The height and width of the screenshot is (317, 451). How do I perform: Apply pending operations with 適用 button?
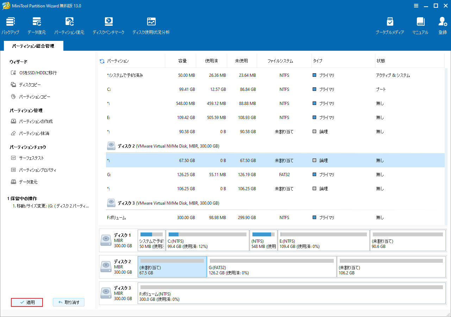[27, 302]
